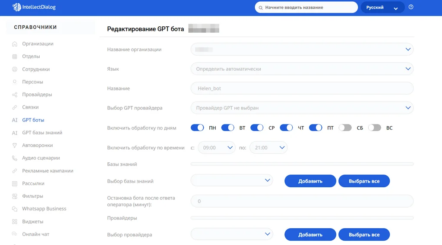Click the Автоворонки funnel icon
Viewport: 442px width, 245px height.
pos(15,146)
